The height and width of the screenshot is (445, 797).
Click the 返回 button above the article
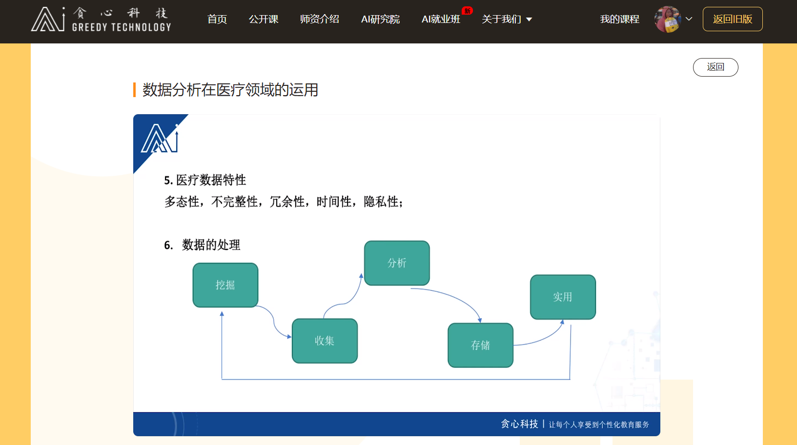tap(715, 67)
